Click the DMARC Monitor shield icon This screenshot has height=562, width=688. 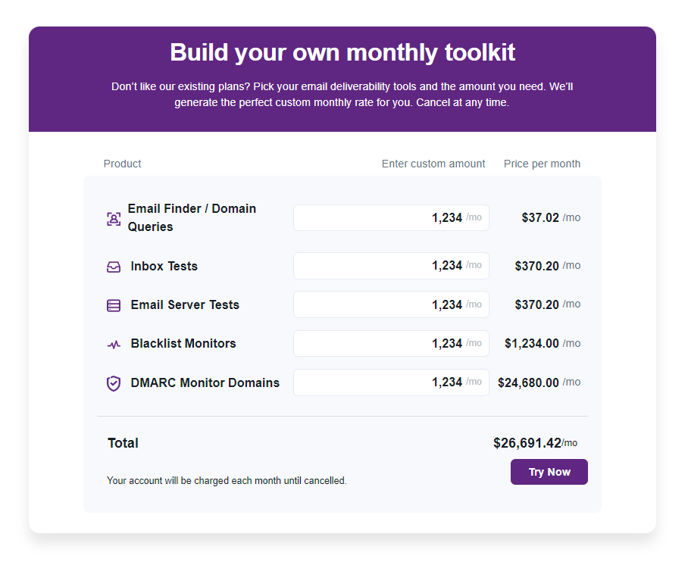[x=114, y=383]
